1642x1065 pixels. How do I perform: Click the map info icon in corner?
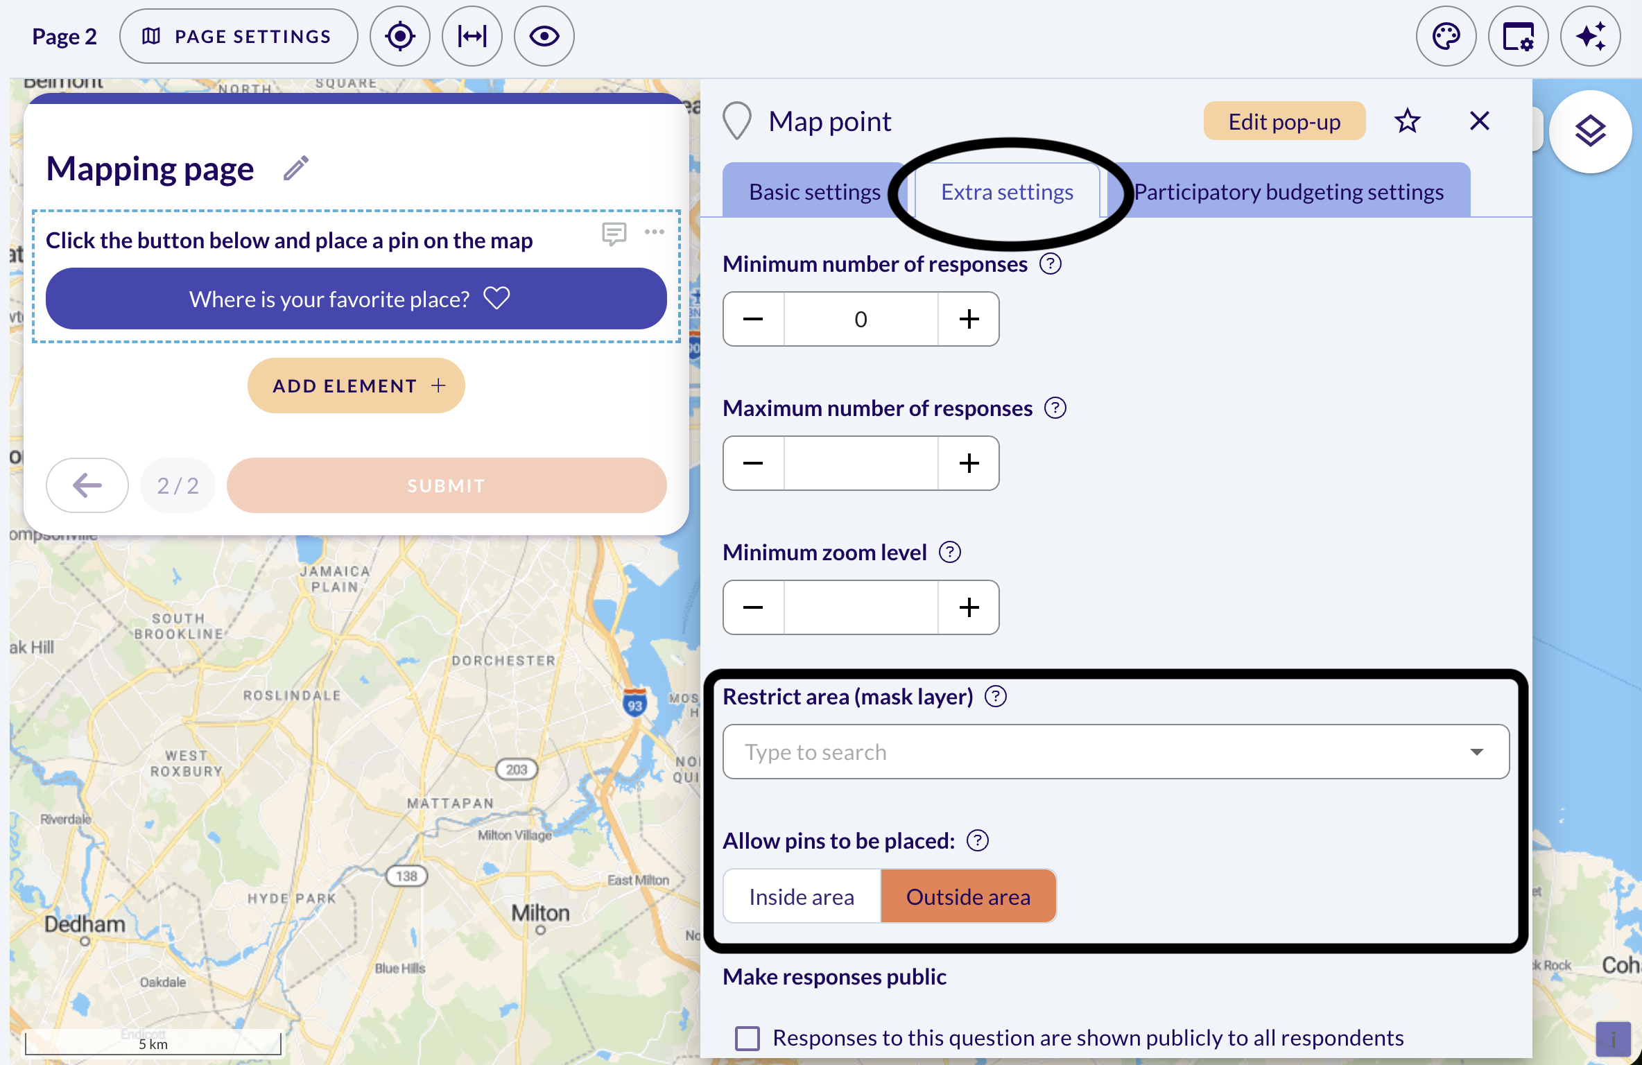click(1614, 1039)
